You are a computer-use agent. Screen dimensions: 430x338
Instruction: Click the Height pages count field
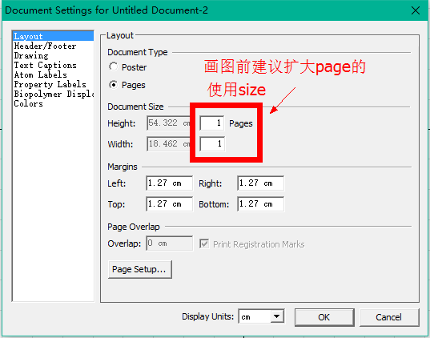tap(212, 123)
